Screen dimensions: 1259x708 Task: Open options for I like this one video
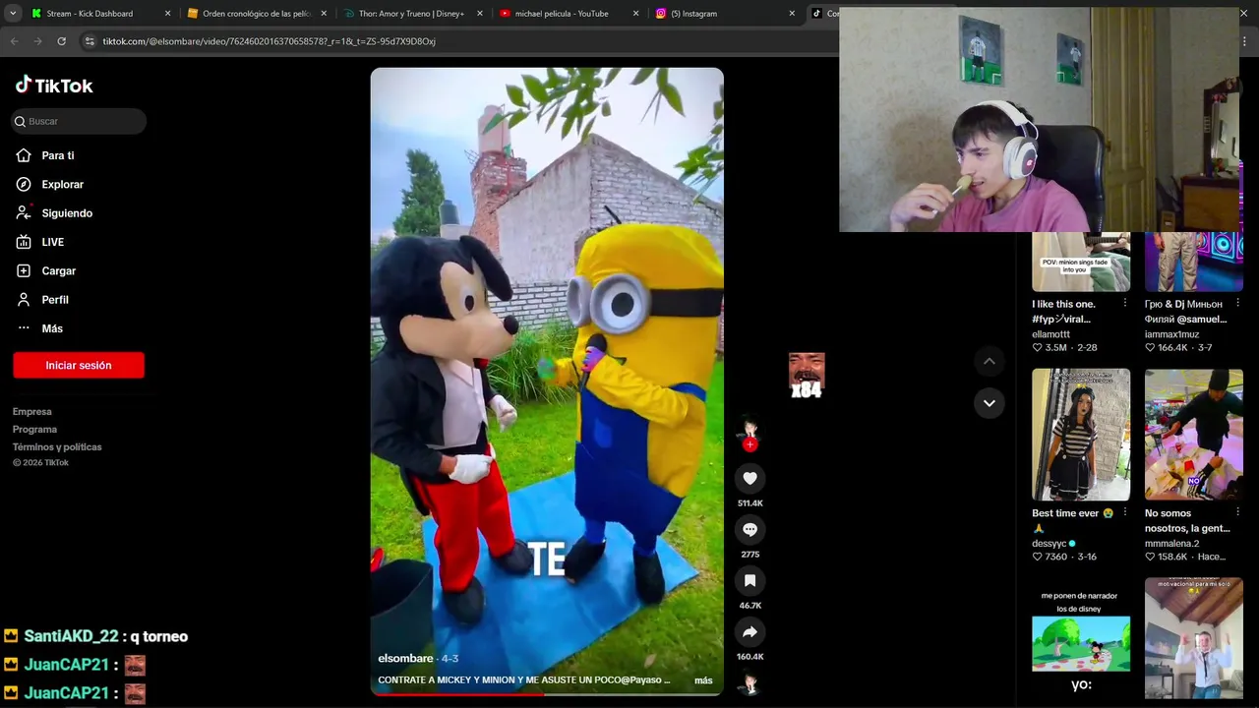(1125, 303)
